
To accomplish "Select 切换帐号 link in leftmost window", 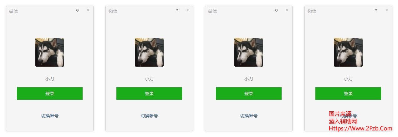I will (x=50, y=116).
